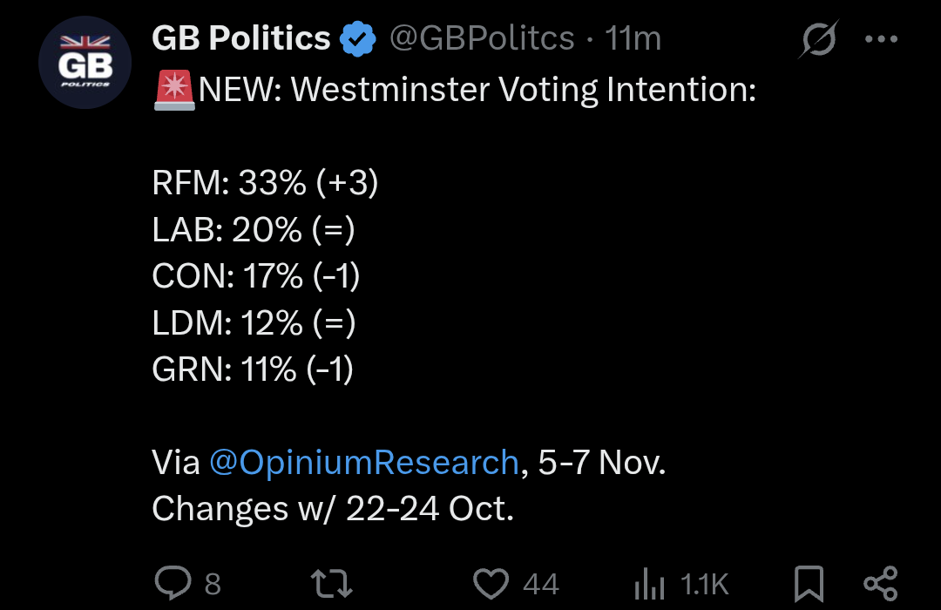Click the 11m timestamp
This screenshot has height=610, width=941.
click(x=633, y=39)
